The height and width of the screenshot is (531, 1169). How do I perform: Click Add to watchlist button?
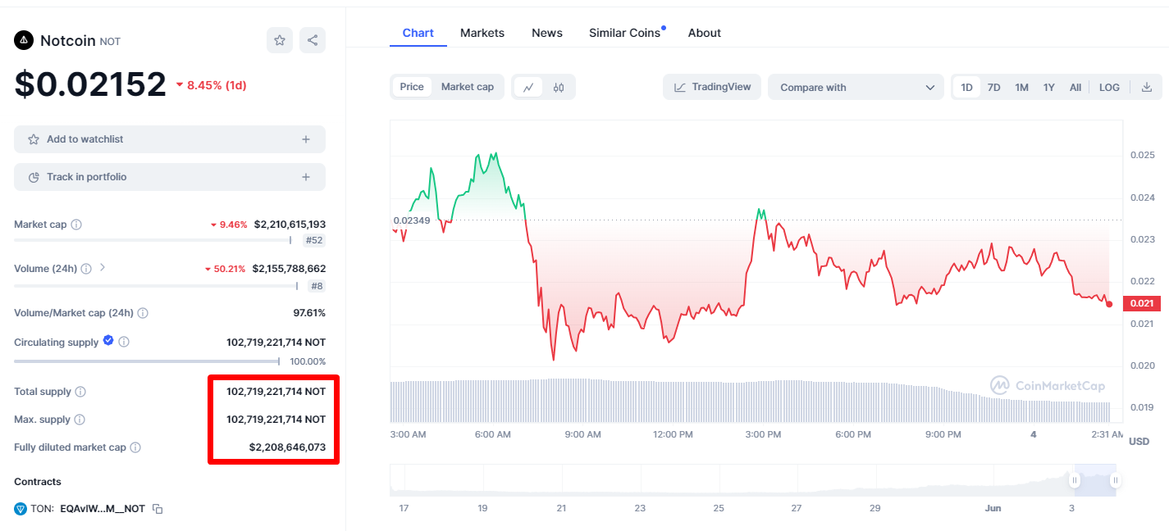click(170, 139)
